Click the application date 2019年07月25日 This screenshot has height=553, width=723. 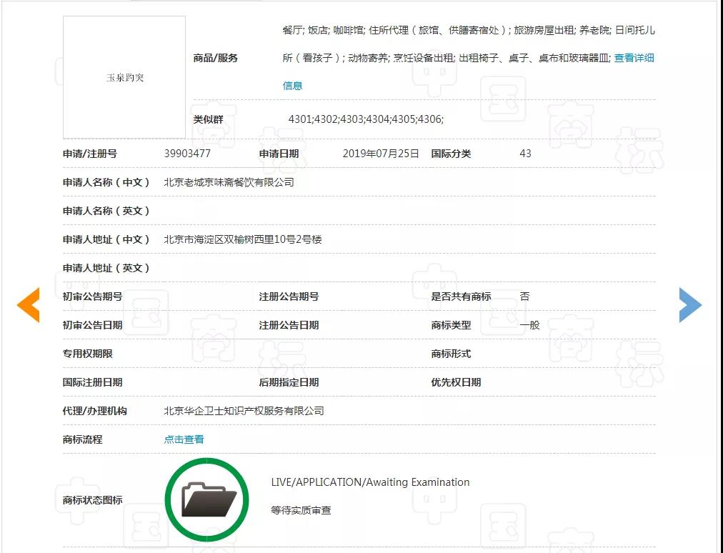point(381,154)
